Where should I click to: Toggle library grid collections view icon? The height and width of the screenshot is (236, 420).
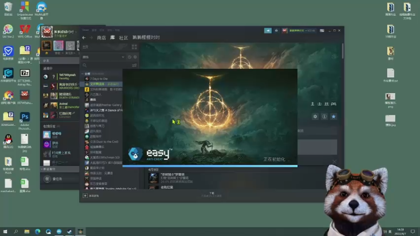(x=134, y=47)
